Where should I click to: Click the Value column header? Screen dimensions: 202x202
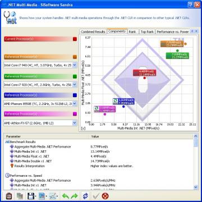coord(141,136)
